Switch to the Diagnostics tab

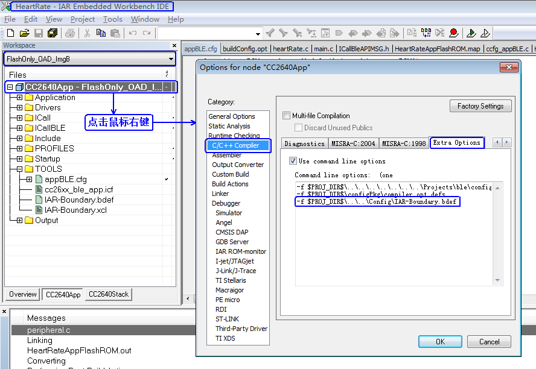tap(304, 143)
